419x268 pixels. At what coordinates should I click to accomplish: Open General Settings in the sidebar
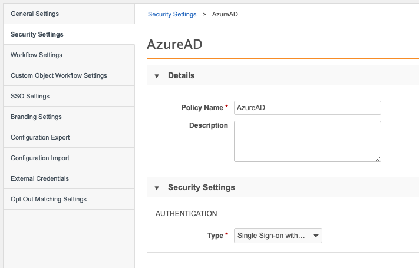(x=35, y=14)
